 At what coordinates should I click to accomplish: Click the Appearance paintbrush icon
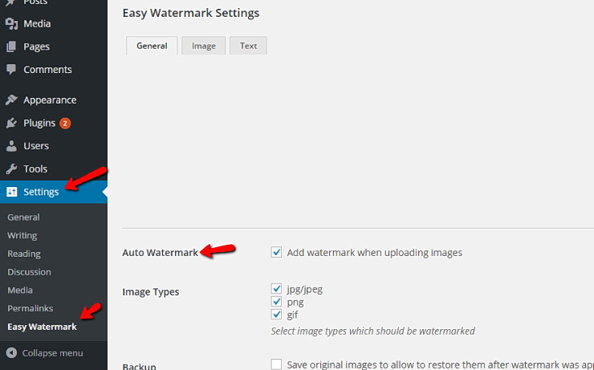(11, 100)
